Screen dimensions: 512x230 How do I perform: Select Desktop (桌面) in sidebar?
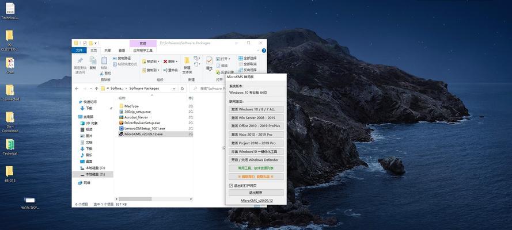click(x=86, y=161)
